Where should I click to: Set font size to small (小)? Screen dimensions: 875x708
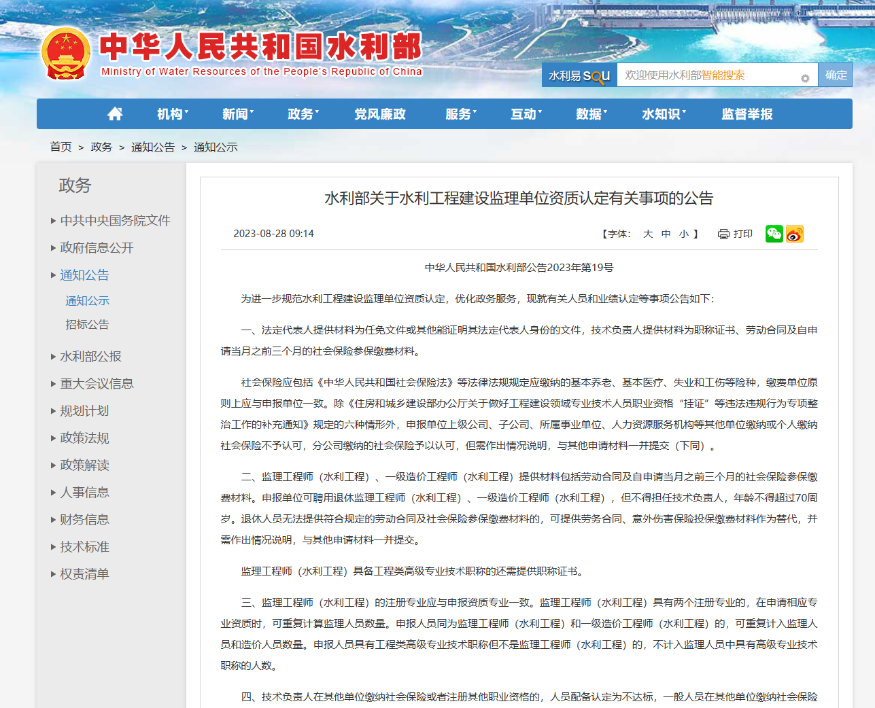coord(684,234)
